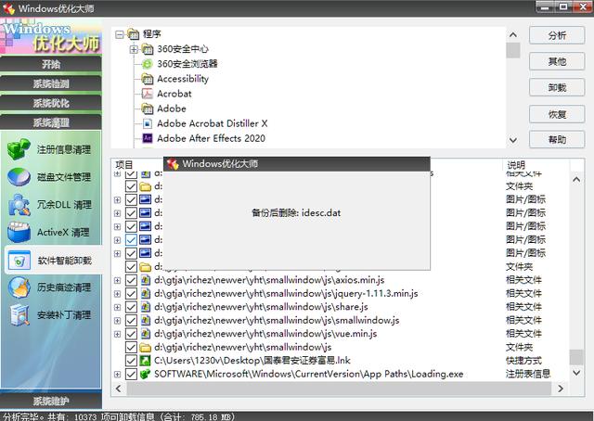
Task: Click app logo icon in title bar
Action: click(x=8, y=8)
